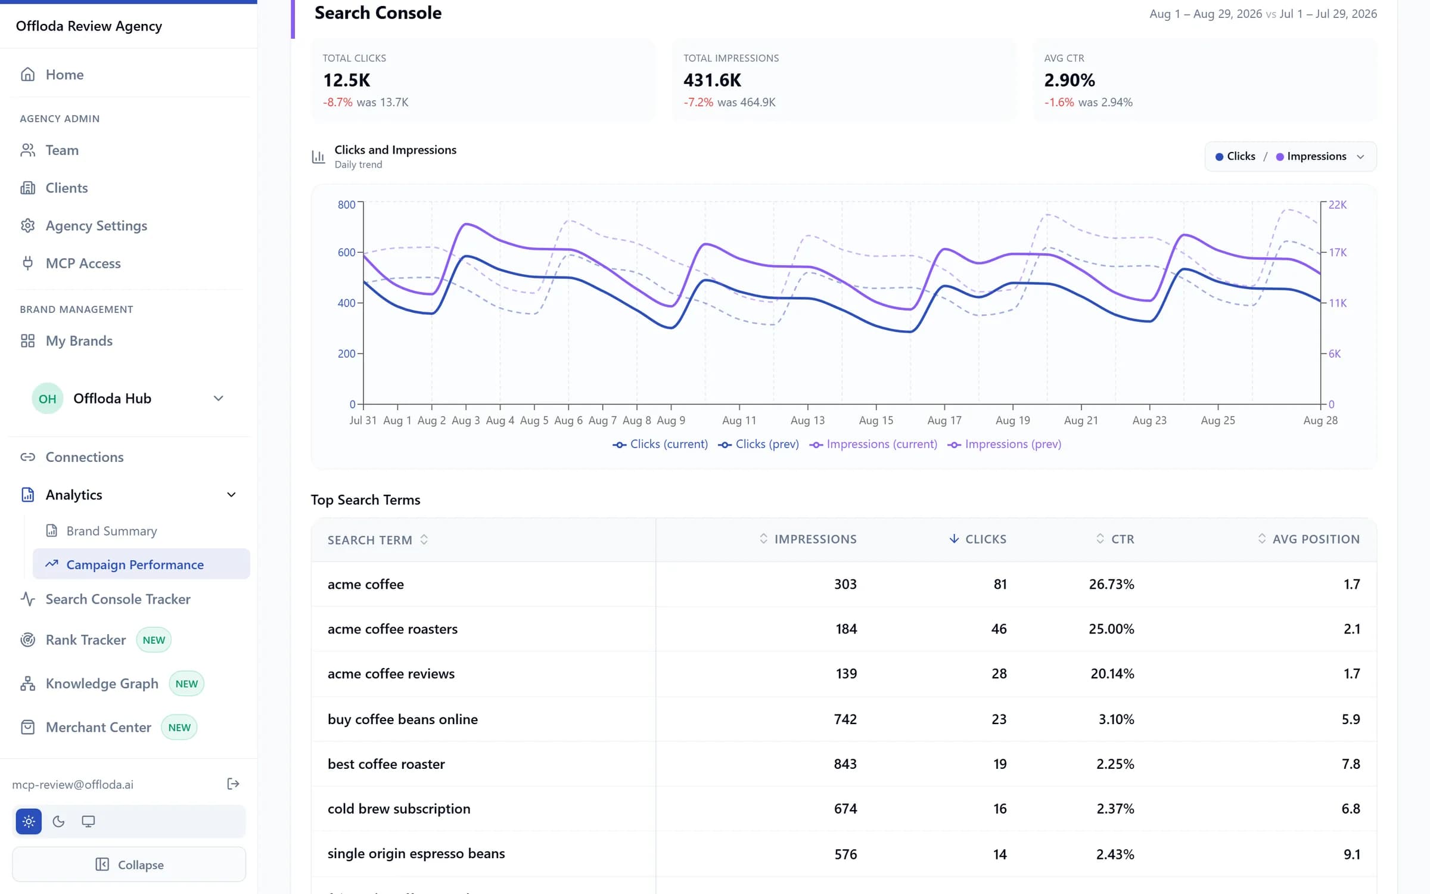Go to Rank Tracker page
This screenshot has height=894, width=1430.
[86, 640]
